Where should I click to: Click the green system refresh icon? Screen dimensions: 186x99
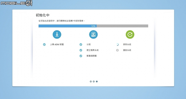pyautogui.click(x=130, y=35)
